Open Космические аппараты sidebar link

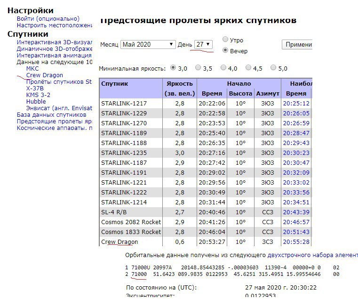coord(55,128)
